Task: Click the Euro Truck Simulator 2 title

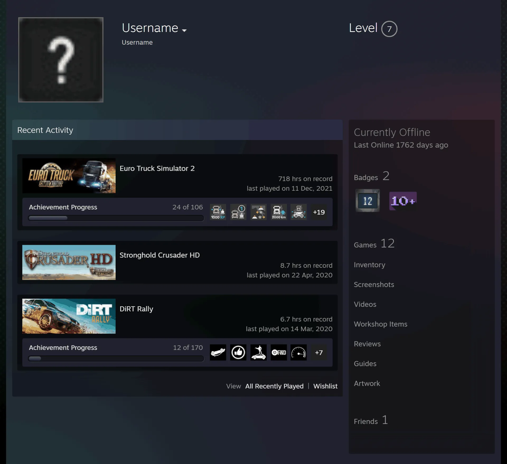Action: tap(157, 168)
